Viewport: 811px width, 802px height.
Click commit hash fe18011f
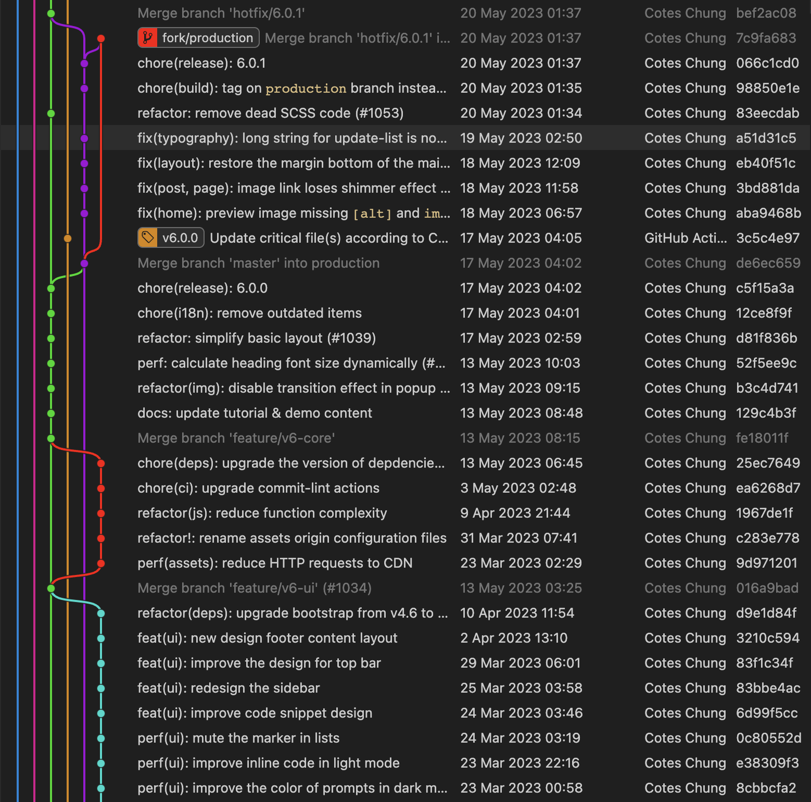point(763,438)
